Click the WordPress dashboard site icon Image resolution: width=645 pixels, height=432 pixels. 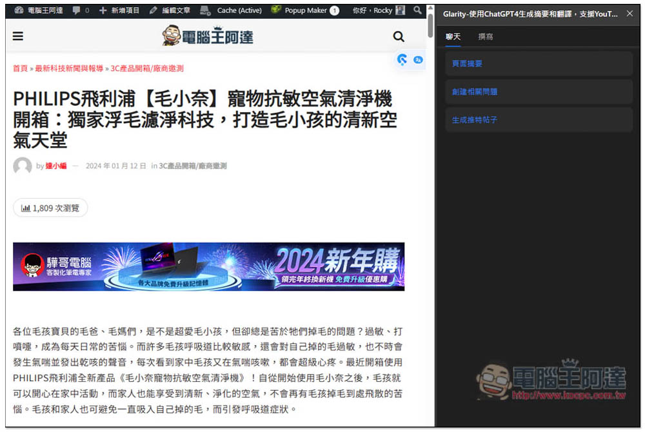pyautogui.click(x=19, y=10)
